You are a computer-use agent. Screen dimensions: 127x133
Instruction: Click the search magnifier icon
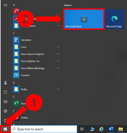14,129
